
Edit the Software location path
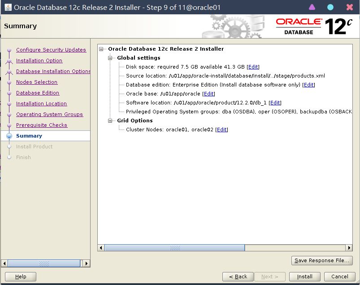click(275, 103)
